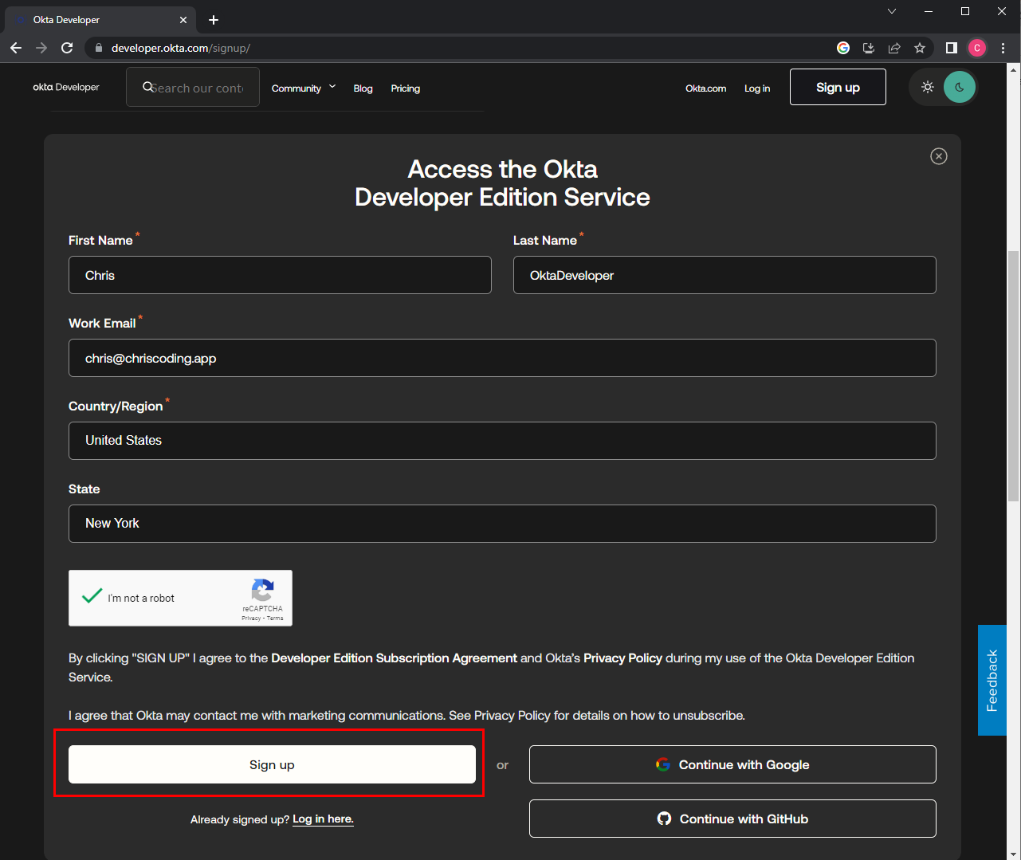Click the header Sign up button
The height and width of the screenshot is (860, 1021).
838,87
